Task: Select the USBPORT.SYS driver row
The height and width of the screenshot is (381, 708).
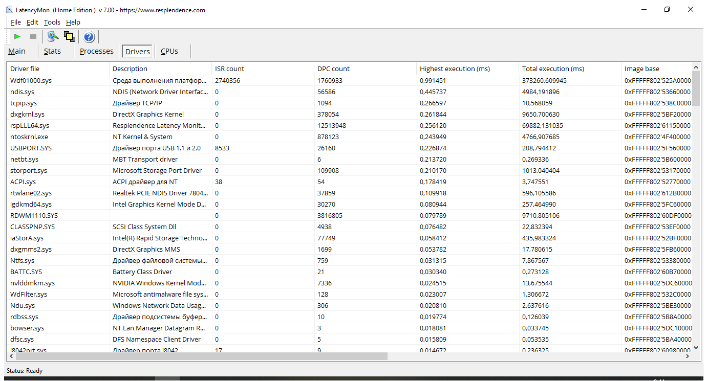Action: click(349, 148)
